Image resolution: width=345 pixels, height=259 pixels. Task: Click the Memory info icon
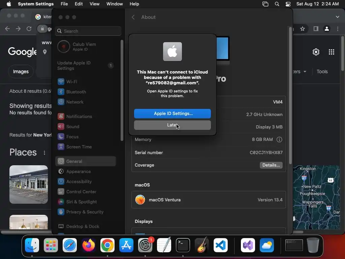point(279,140)
